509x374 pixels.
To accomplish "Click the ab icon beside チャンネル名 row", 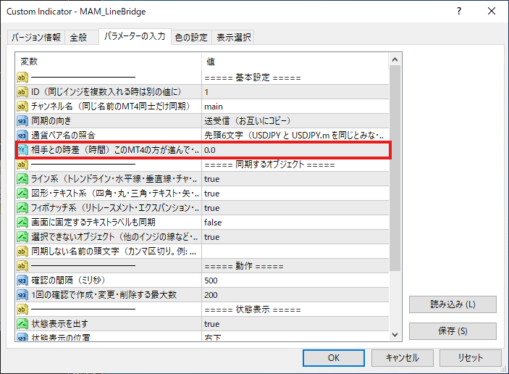I will tap(22, 107).
